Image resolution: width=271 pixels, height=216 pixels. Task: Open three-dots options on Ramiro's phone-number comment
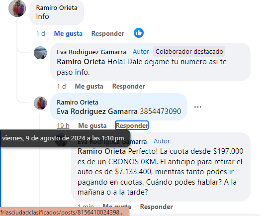pyautogui.click(x=198, y=107)
